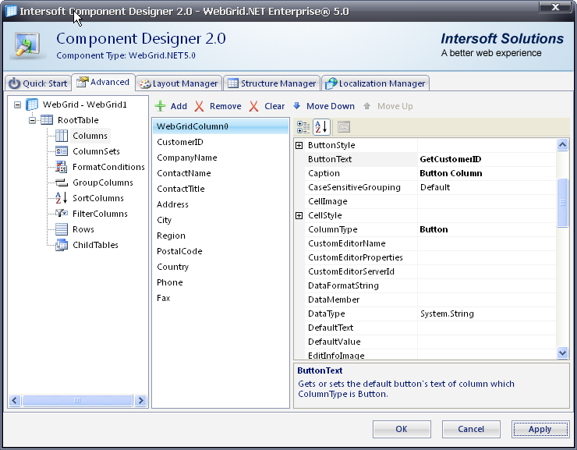
Task: Click property grid vertical scrollbar thumb
Action: (562, 203)
